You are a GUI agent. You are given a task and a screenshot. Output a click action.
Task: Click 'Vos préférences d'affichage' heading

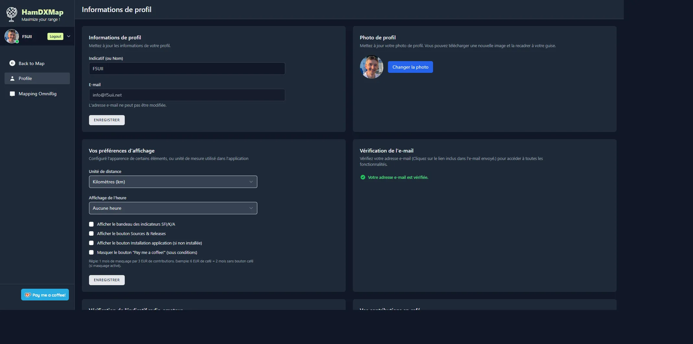coord(122,151)
